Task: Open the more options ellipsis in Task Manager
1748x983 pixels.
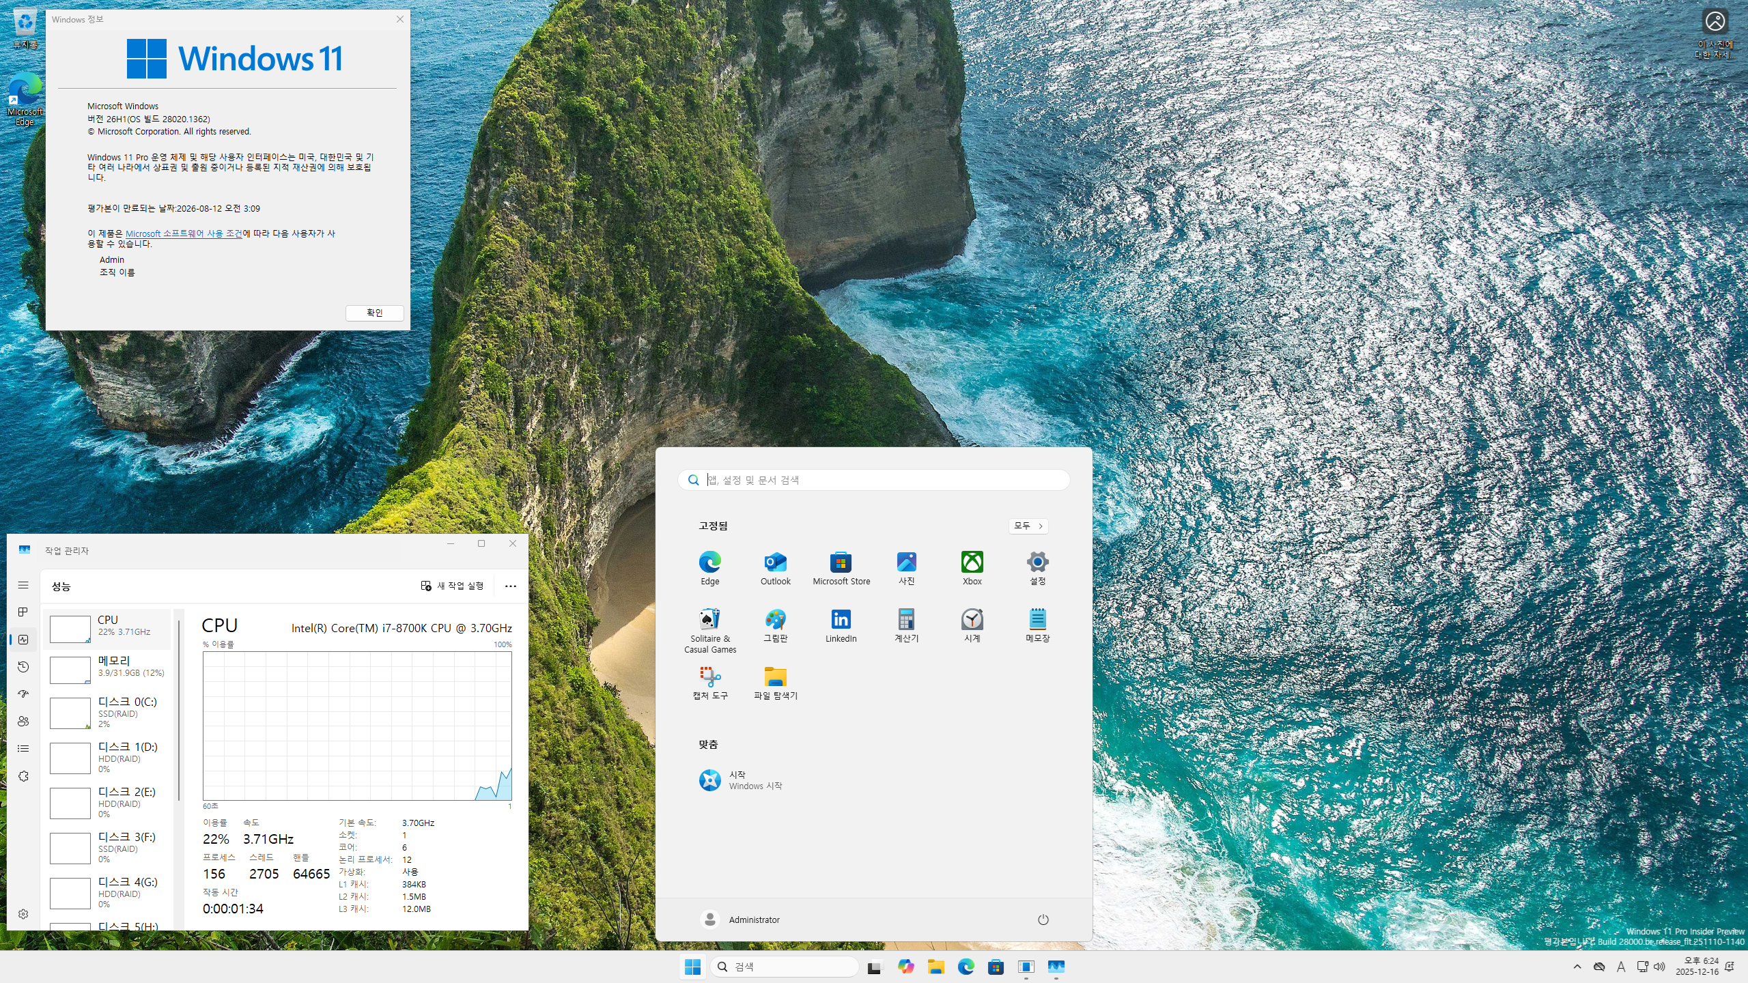Action: (510, 586)
